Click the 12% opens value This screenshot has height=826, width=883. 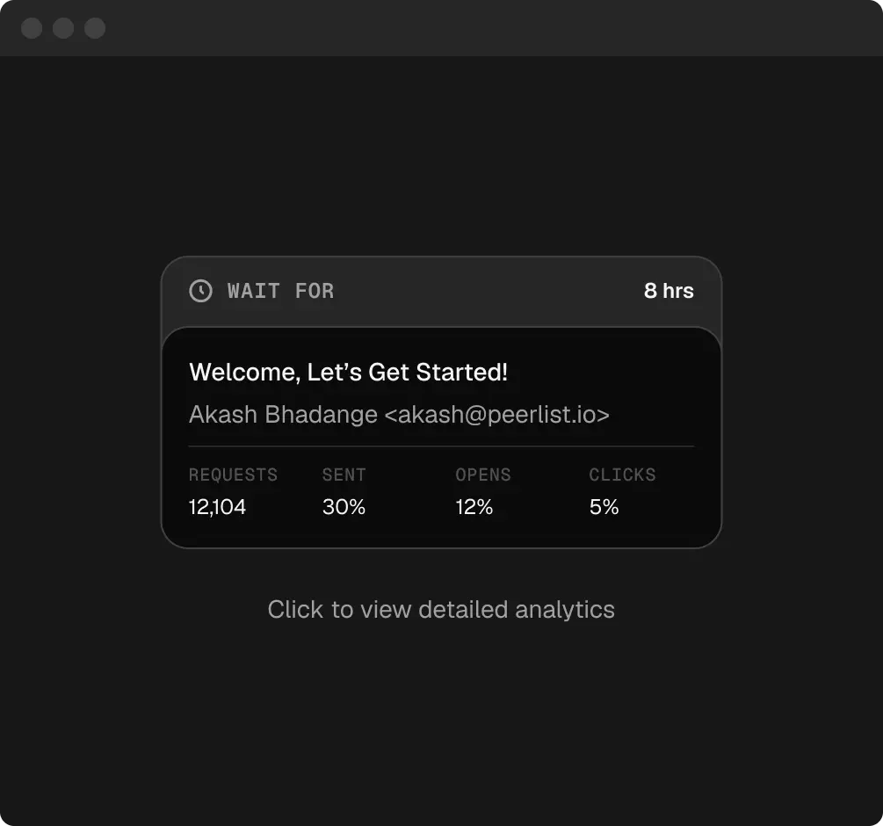[x=474, y=507]
